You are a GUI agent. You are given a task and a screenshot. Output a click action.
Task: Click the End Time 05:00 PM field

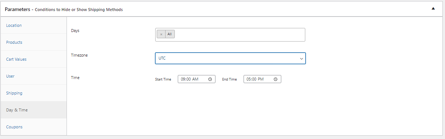point(262,79)
